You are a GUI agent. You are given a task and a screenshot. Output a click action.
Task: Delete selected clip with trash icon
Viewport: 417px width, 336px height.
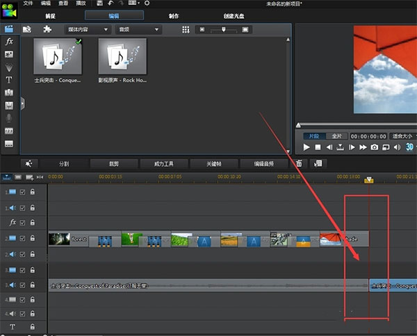299,164
